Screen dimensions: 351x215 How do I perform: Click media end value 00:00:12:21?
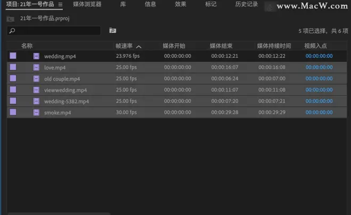[x=224, y=56]
